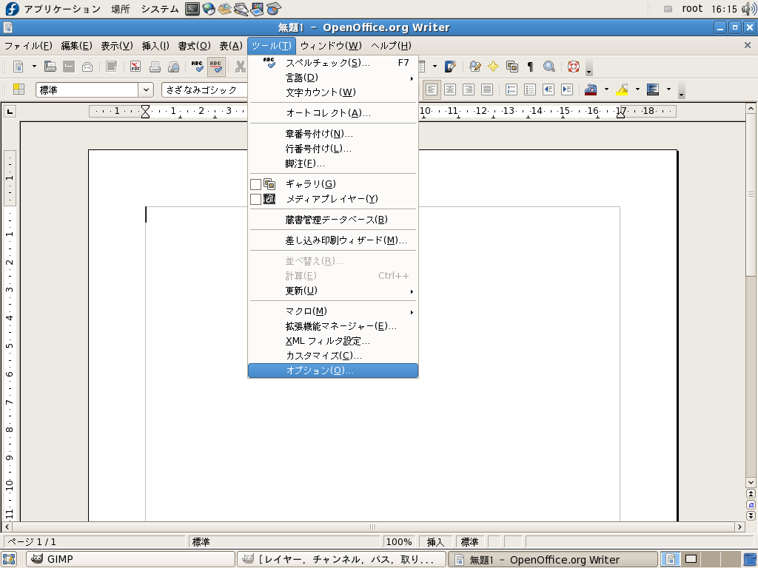
Task: Open the navigation selector button
Action: [751, 504]
